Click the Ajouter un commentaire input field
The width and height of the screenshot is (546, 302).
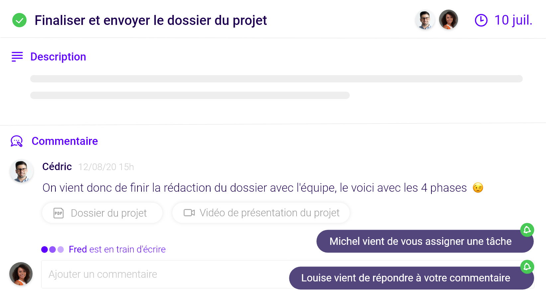(133, 274)
